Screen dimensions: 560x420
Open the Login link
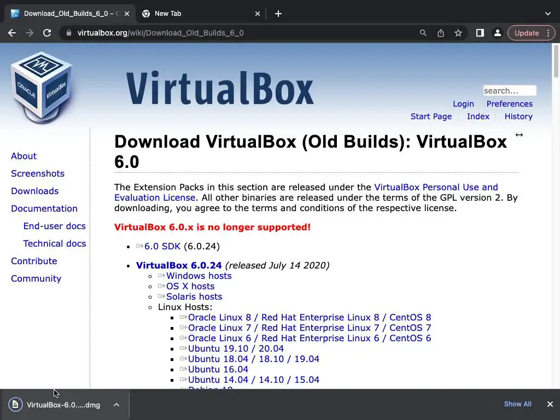click(463, 104)
